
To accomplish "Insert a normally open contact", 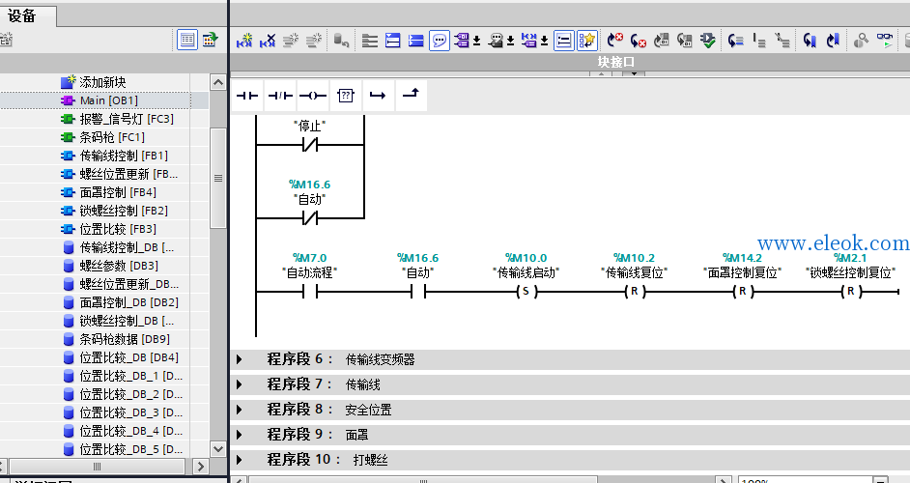I will point(248,96).
